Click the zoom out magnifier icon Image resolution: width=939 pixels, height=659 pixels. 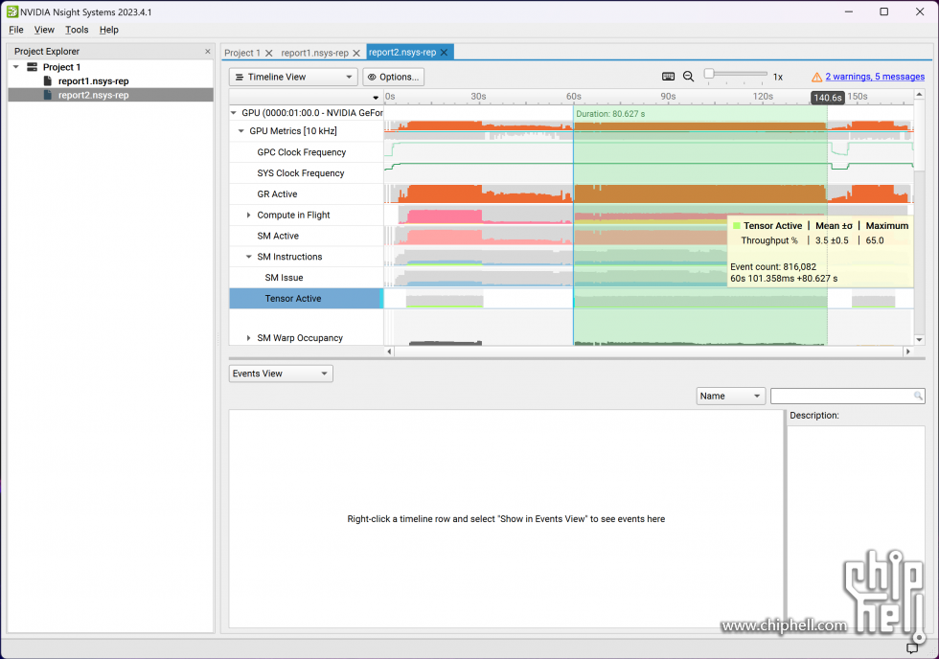click(689, 77)
